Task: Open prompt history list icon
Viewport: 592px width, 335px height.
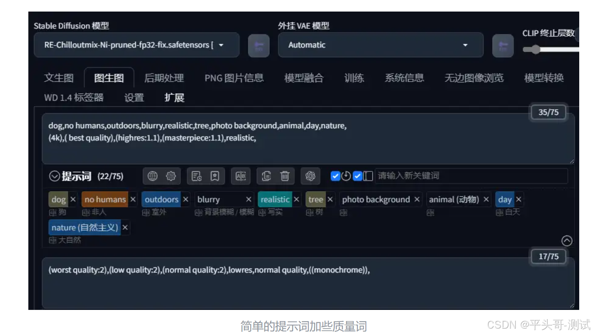Action: tap(196, 176)
